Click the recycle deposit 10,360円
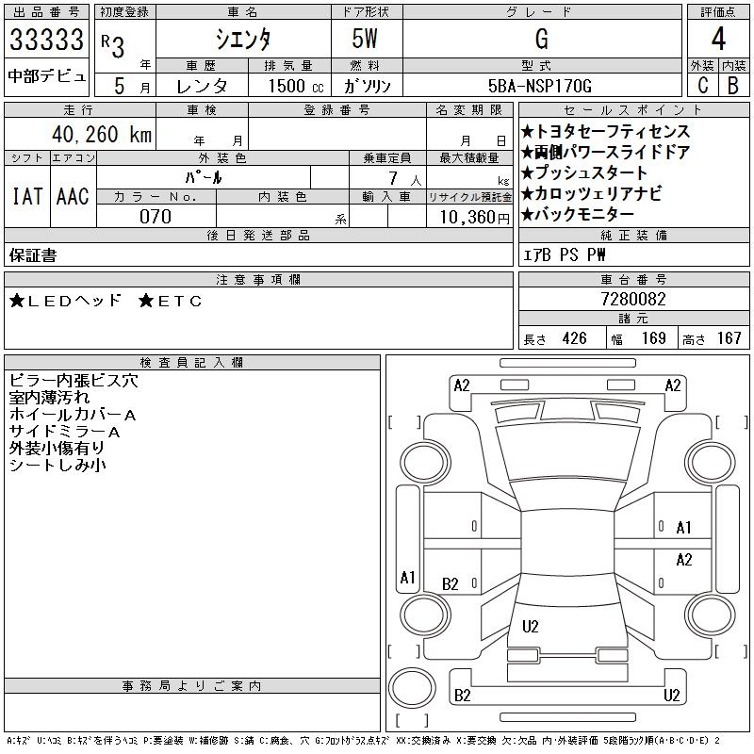This screenshot has width=754, height=754. point(475,218)
